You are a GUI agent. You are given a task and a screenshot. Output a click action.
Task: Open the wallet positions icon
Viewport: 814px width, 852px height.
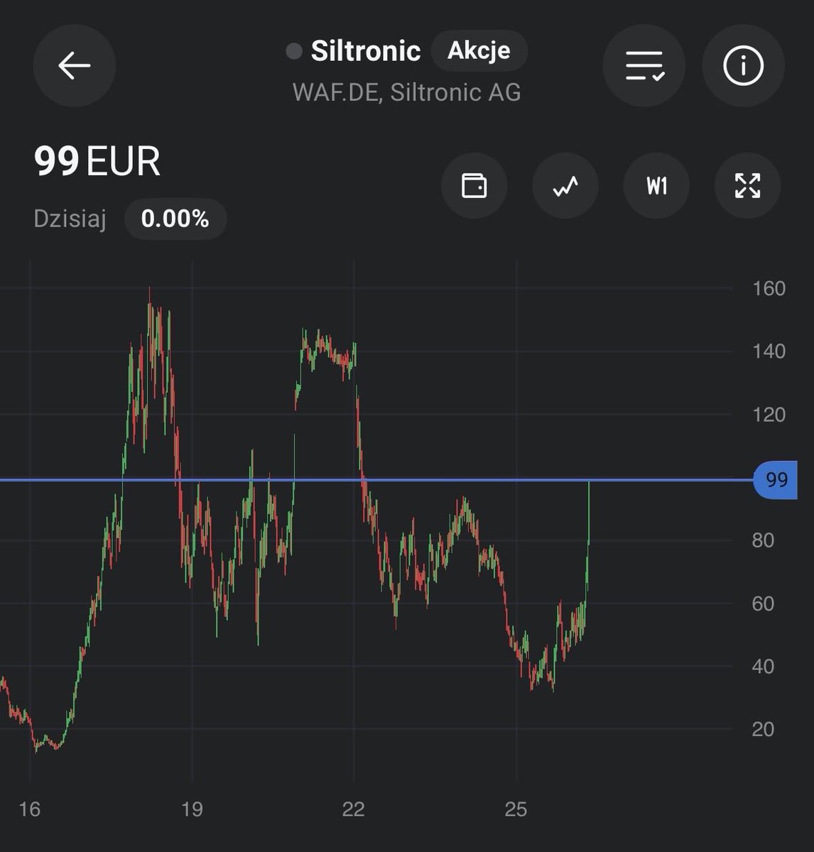474,186
